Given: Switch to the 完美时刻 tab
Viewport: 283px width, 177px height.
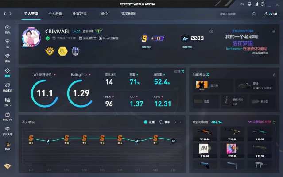Looking at the screenshot, I should (128, 14).
